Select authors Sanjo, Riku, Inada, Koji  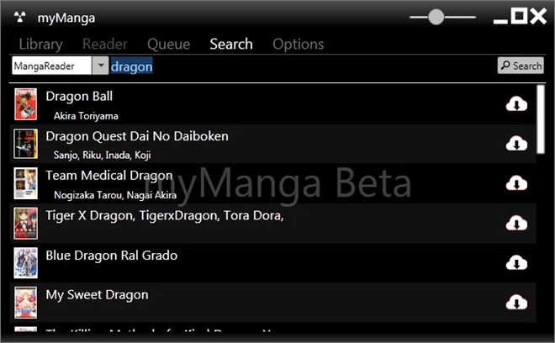(103, 155)
